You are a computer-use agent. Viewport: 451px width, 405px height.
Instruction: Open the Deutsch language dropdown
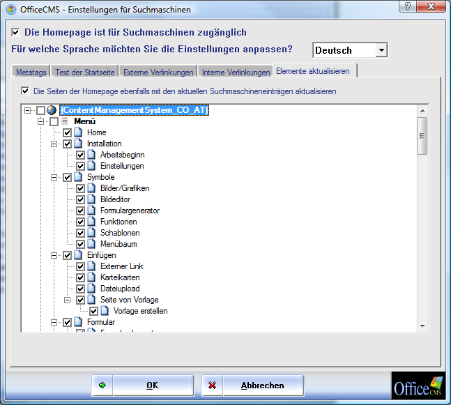click(381, 50)
